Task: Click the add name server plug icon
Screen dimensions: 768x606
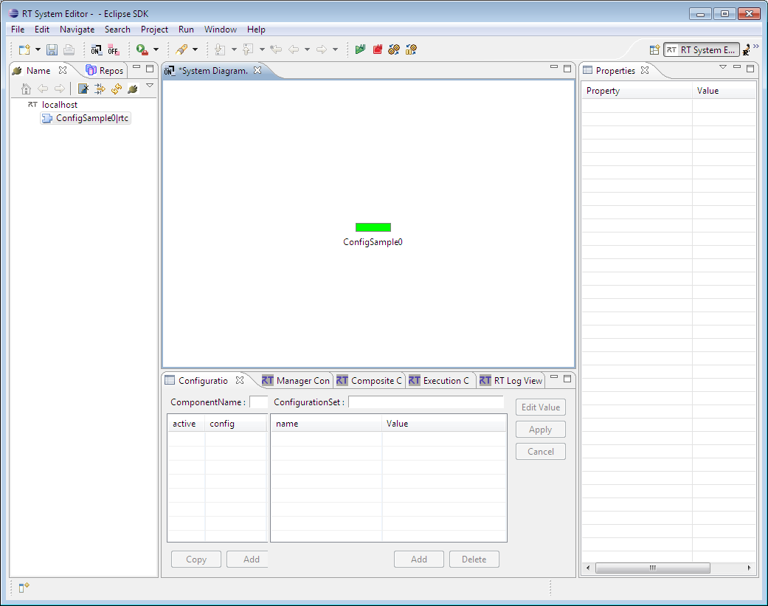Action: pyautogui.click(x=133, y=89)
